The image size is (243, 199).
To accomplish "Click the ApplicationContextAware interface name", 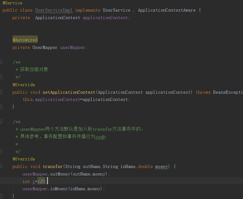I will [x=166, y=10].
